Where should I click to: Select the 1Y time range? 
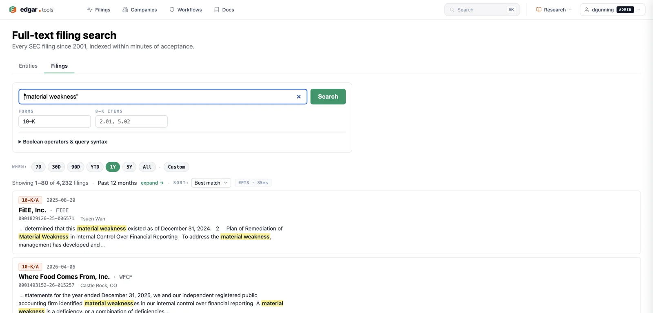[113, 167]
